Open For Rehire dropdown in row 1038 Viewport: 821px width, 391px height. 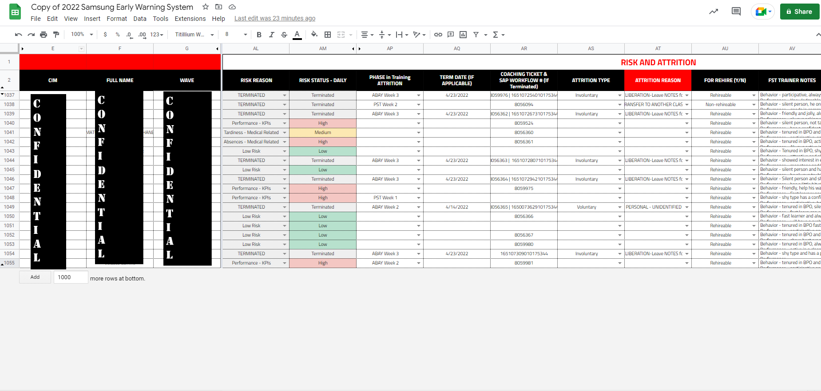click(x=754, y=105)
